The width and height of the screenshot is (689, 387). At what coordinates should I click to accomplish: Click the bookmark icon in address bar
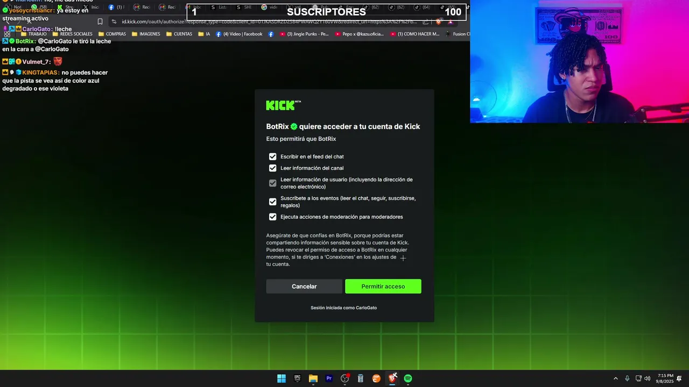[x=100, y=21]
